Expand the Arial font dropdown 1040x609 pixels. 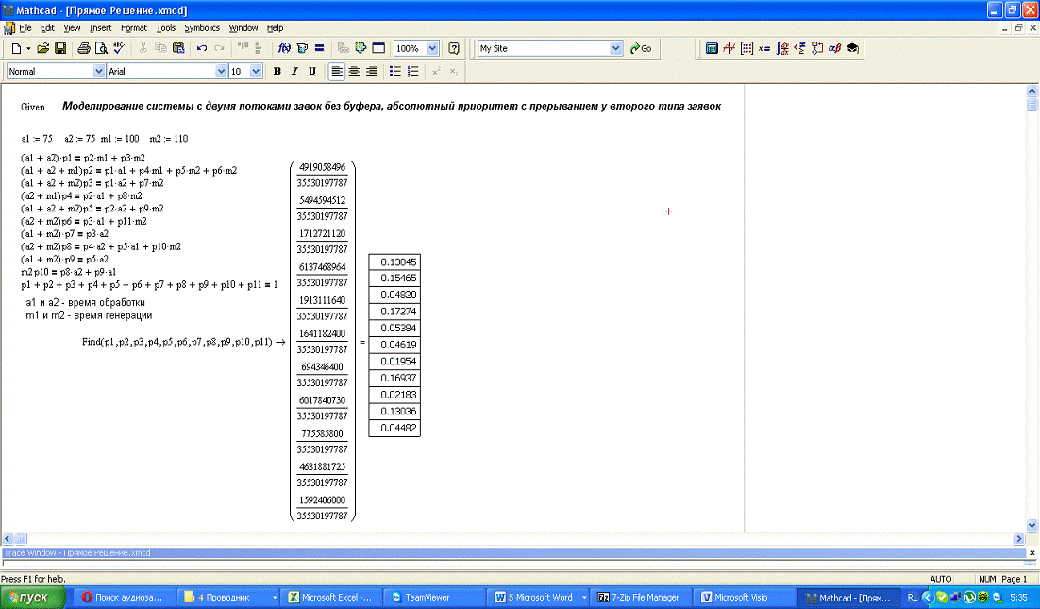[222, 71]
